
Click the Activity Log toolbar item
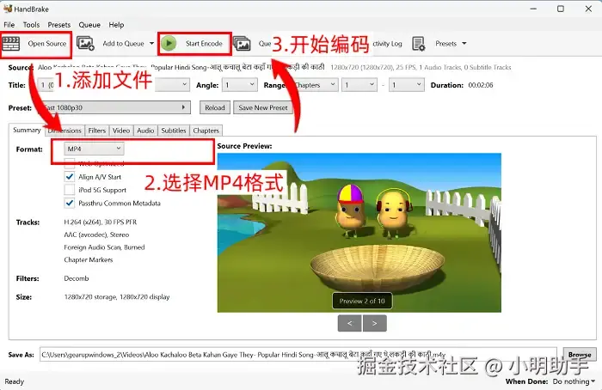[387, 44]
